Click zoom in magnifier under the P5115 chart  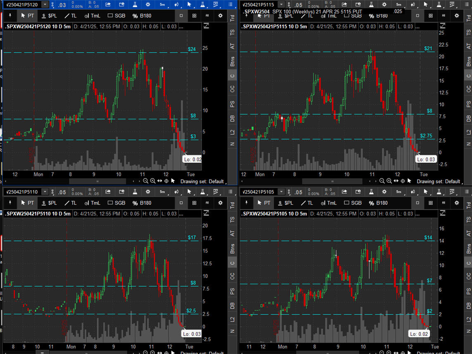coord(389,181)
